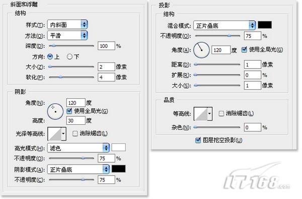This screenshot has width=302, height=199.
Task: Click the 距离 slider
Action: click(217, 65)
